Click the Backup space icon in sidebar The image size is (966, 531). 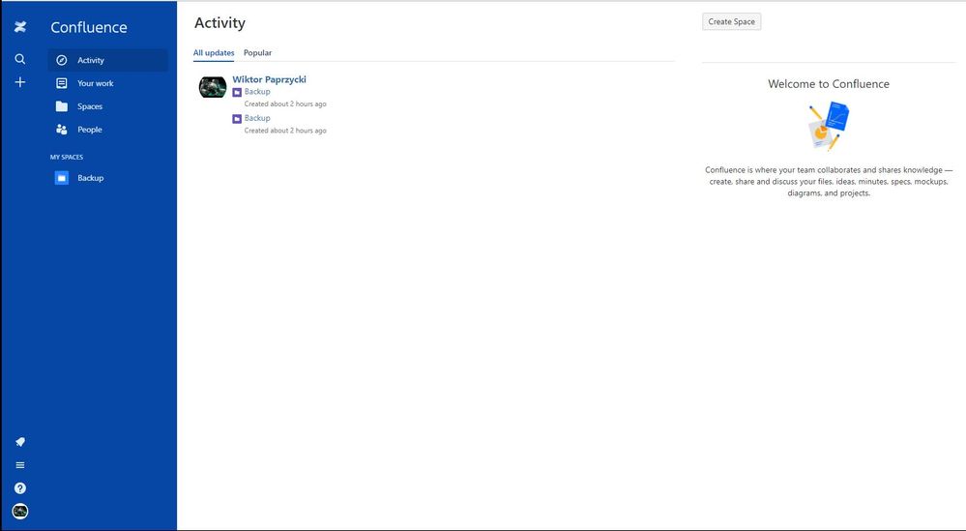pyautogui.click(x=62, y=178)
